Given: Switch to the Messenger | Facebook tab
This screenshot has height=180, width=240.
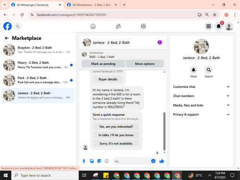Looking at the screenshot, I should [x=36, y=5].
